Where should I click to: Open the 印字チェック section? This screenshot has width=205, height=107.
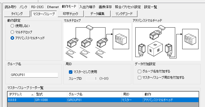point(71,14)
